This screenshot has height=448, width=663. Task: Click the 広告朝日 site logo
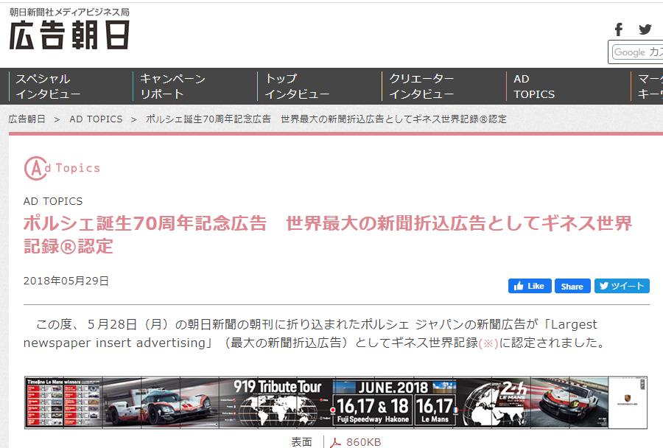pyautogui.click(x=69, y=35)
